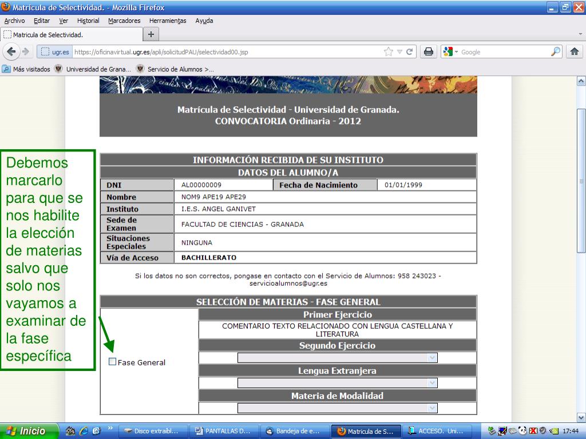Click the scrollbar down arrow
Screen dimensions: 586x439
coord(581,417)
